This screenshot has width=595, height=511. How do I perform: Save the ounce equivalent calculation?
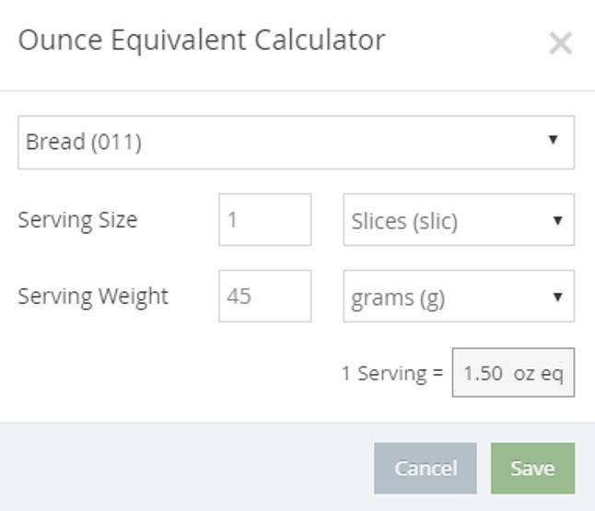532,469
